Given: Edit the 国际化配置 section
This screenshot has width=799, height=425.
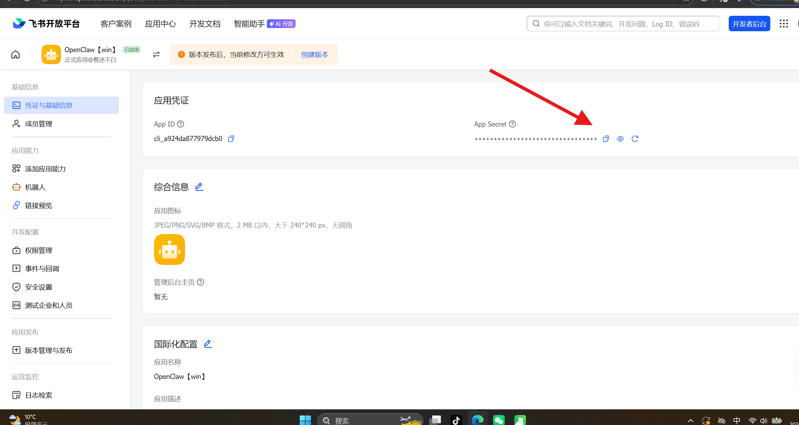Looking at the screenshot, I should 208,344.
